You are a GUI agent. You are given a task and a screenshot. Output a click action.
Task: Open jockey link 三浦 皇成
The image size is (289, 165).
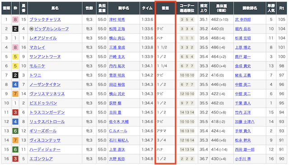117,47
